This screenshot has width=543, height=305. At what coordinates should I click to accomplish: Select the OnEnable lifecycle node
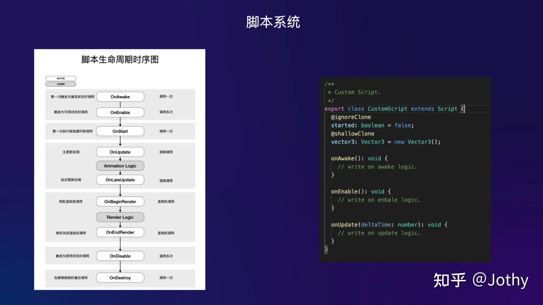pyautogui.click(x=120, y=112)
